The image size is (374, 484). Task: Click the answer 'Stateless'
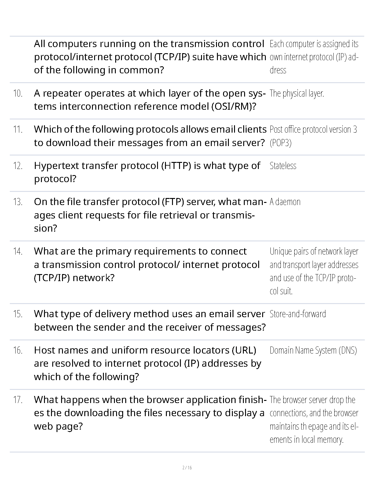[283, 166]
